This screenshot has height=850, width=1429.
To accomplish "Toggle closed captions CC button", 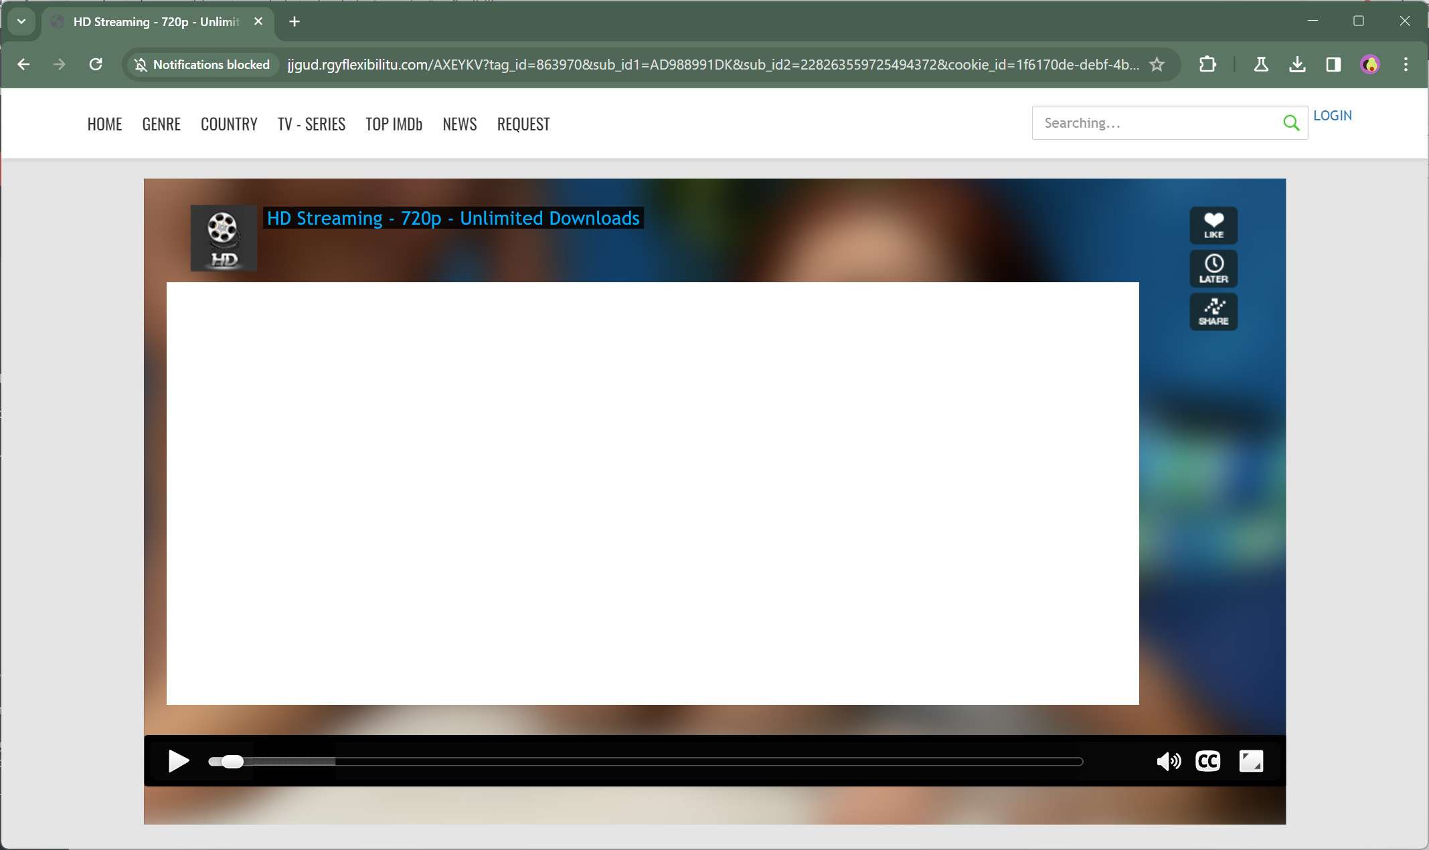I will [x=1207, y=761].
